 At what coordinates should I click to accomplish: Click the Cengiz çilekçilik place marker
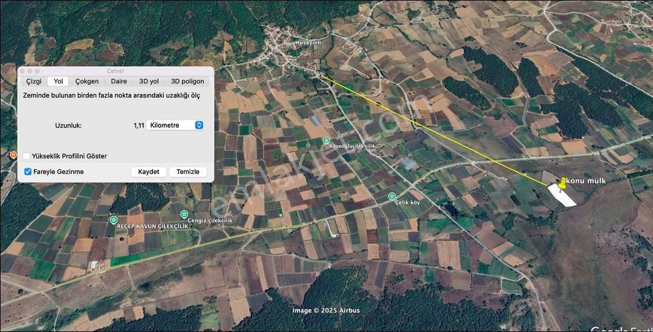tap(184, 214)
